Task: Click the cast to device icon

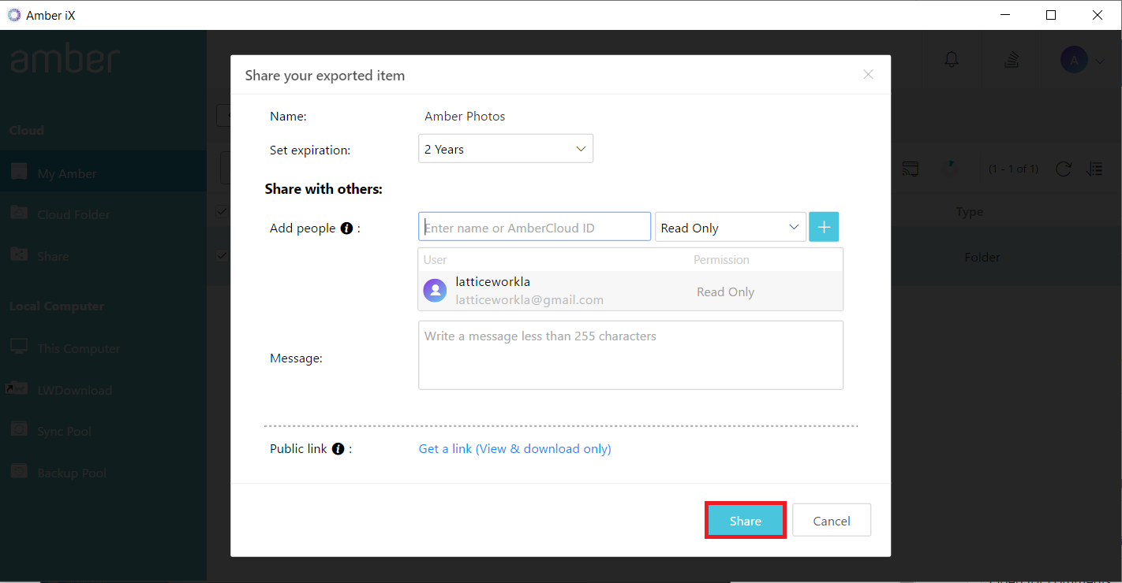Action: tap(911, 169)
